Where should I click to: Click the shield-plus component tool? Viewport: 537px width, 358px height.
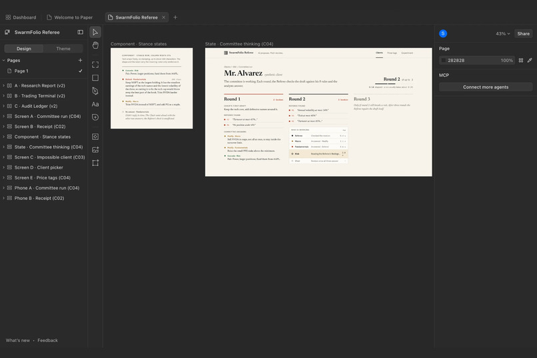(95, 117)
